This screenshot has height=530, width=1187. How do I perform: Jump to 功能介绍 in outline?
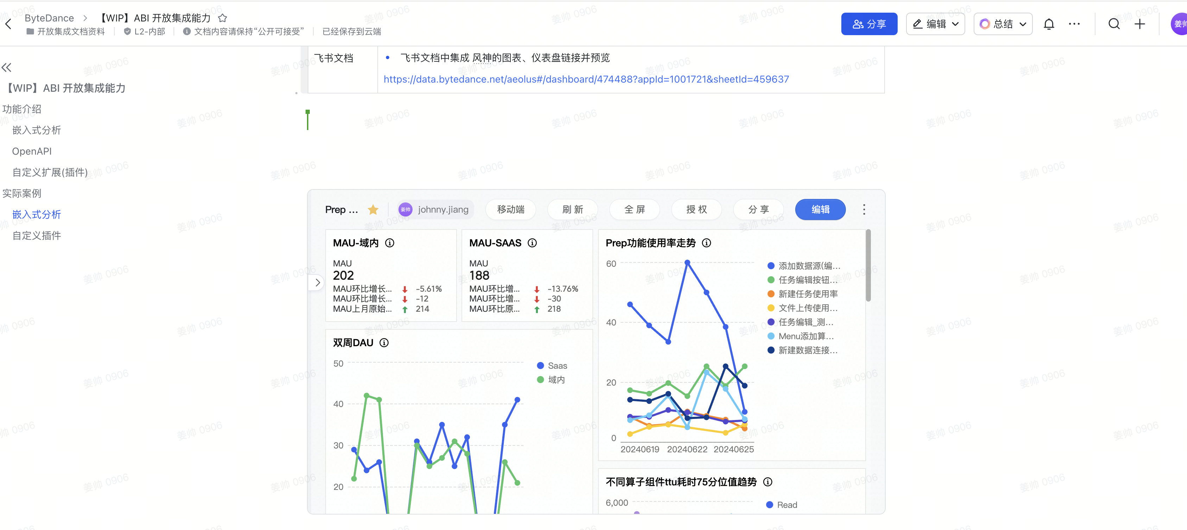tap(22, 109)
